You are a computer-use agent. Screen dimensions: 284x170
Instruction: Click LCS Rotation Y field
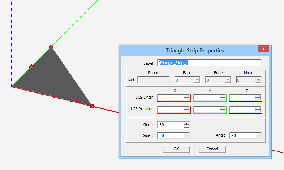point(207,110)
